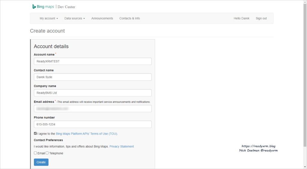307x169 pixels.
Task: Sign out of the Dev Center
Action: coord(261,18)
